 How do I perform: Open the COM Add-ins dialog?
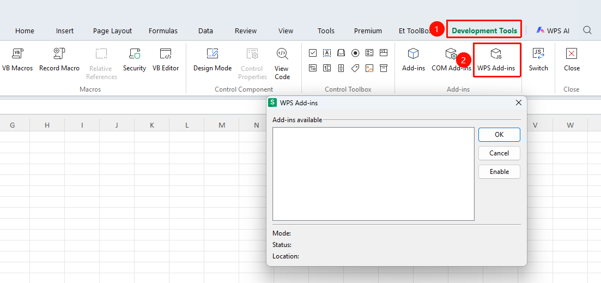(x=451, y=59)
